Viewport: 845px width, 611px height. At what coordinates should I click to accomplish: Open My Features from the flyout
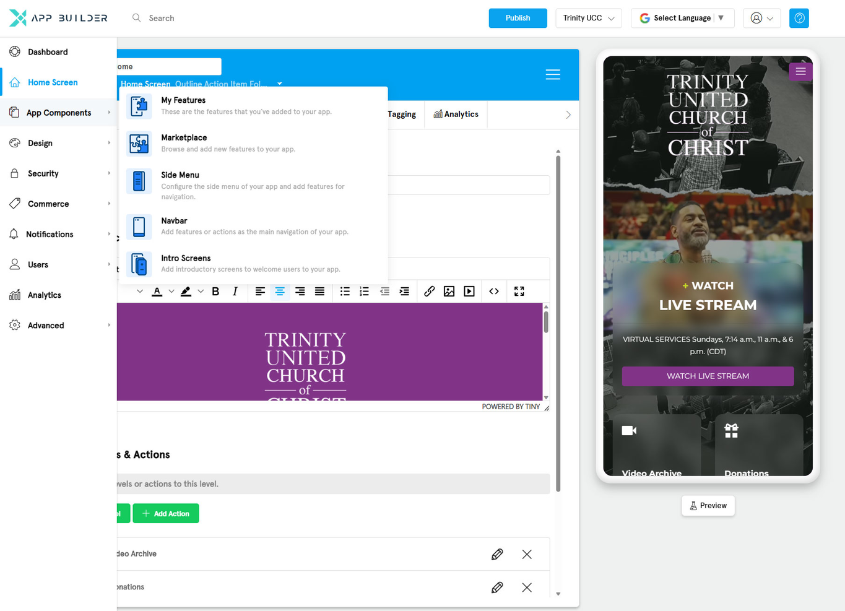253,106
